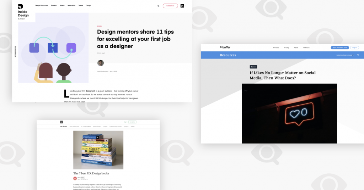
Task: Click the Opinion category tag
Action: 253,67
